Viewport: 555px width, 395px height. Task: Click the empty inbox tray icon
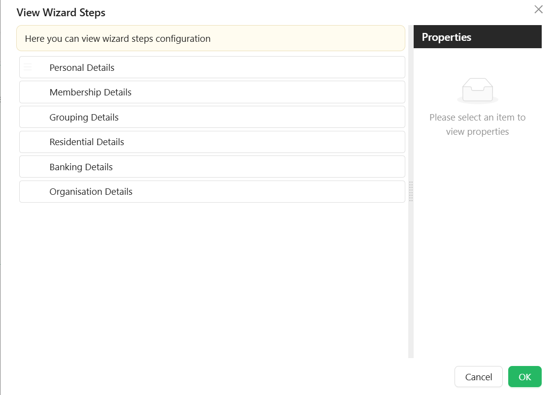(478, 91)
